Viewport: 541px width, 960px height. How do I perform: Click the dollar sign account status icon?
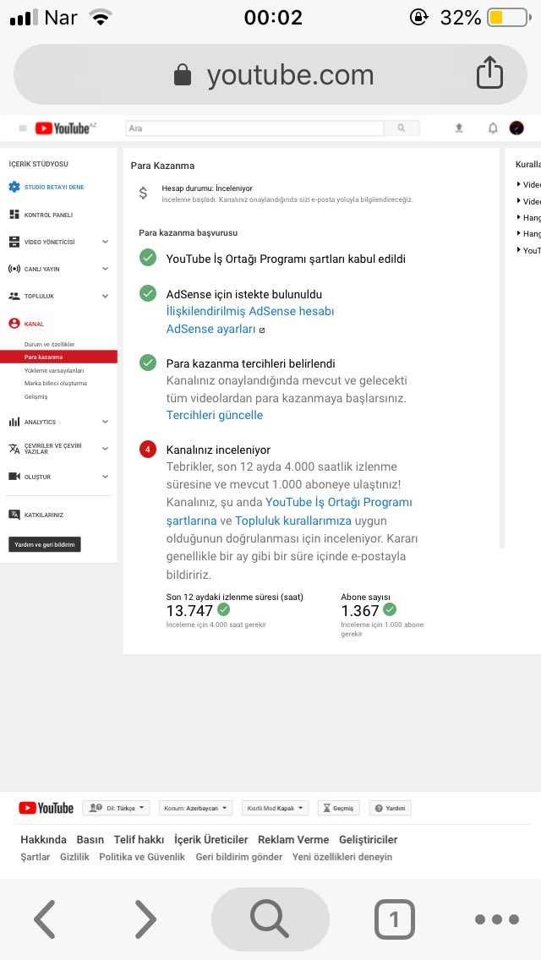pos(143,194)
